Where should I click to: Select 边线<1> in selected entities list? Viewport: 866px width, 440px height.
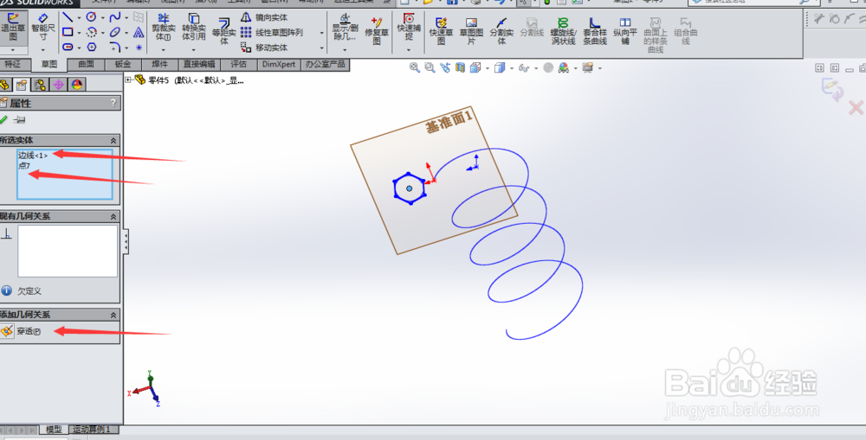click(33, 156)
